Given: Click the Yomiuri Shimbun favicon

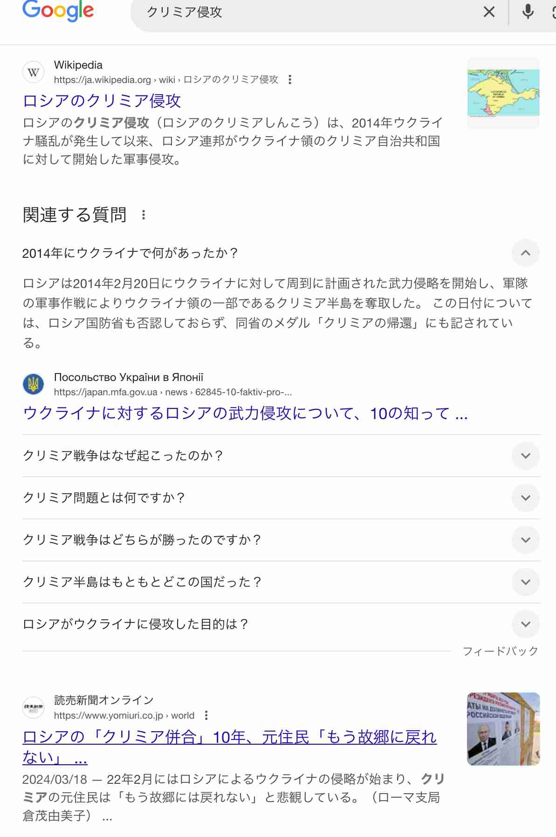Looking at the screenshot, I should (x=34, y=708).
